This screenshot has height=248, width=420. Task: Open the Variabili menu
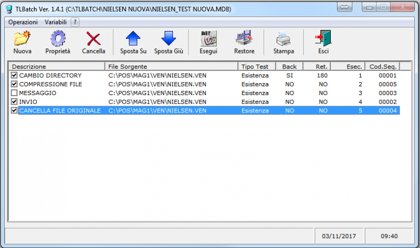click(56, 22)
